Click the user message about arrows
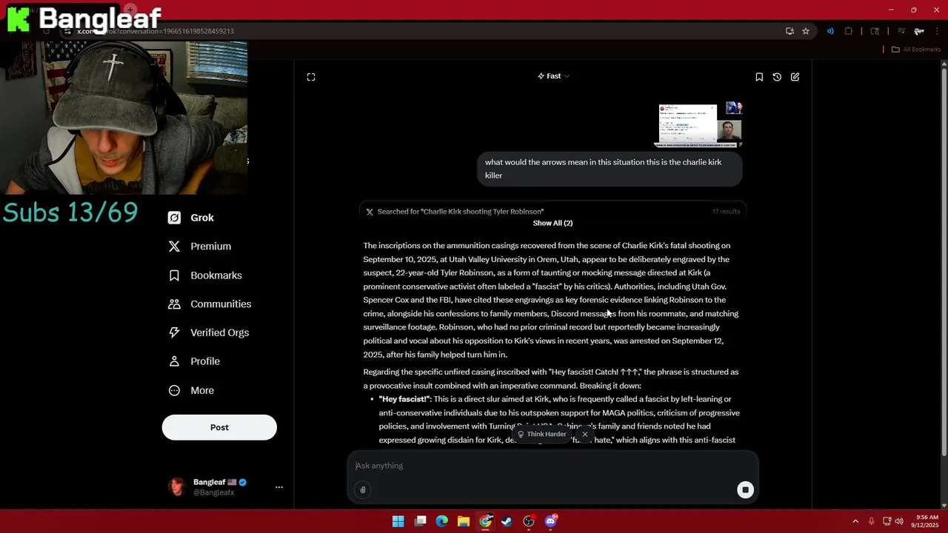948x533 pixels. (610, 169)
